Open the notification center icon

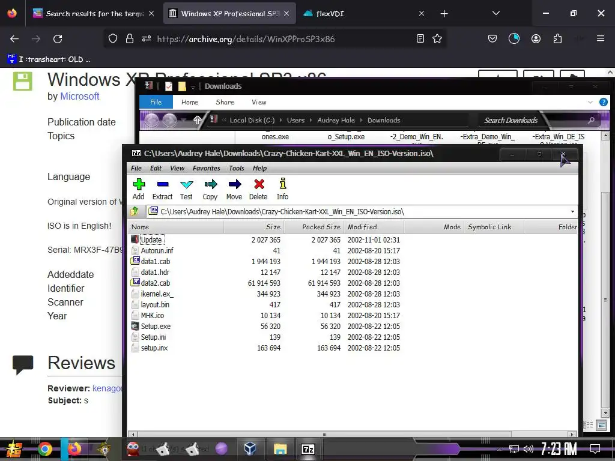point(595,449)
